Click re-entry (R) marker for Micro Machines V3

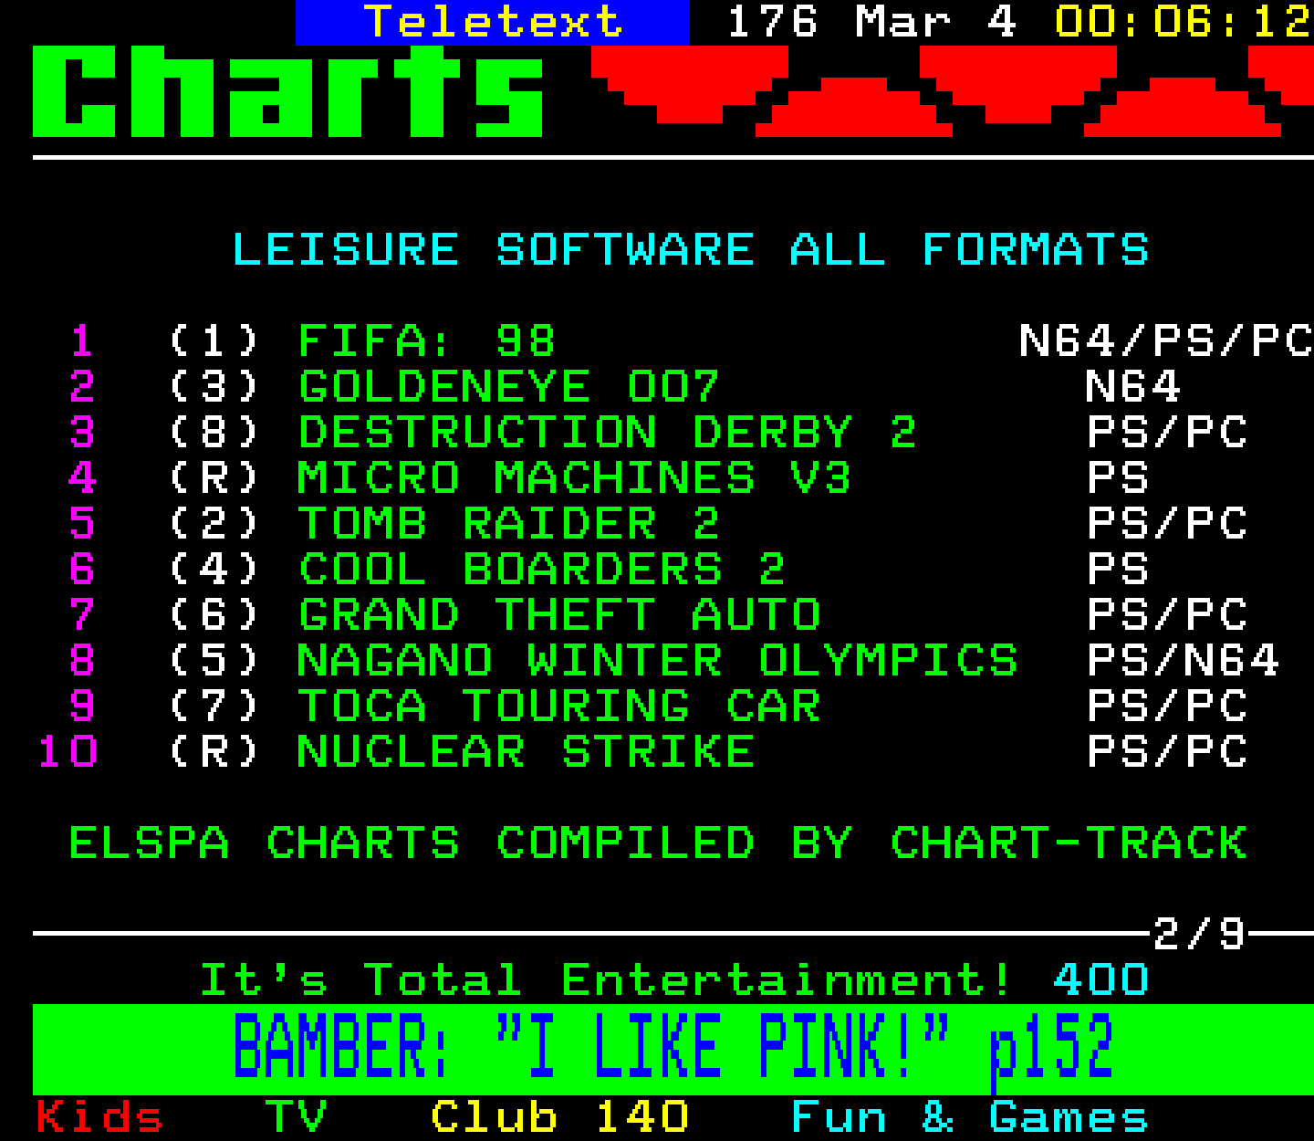tap(214, 478)
